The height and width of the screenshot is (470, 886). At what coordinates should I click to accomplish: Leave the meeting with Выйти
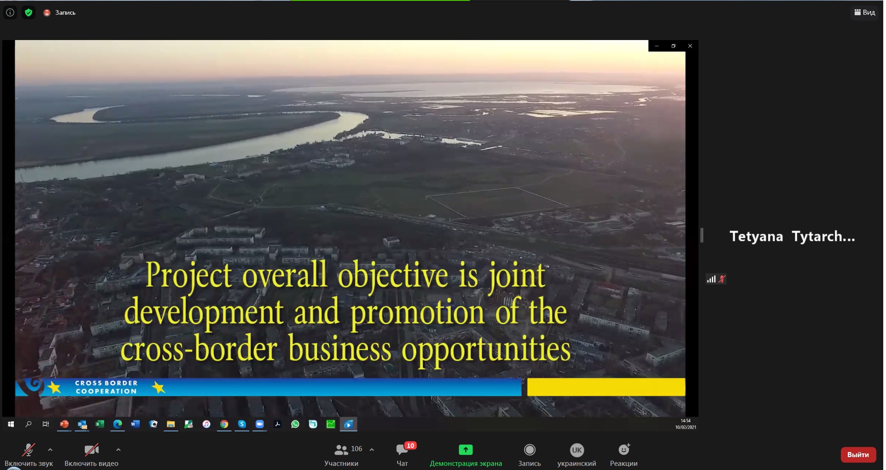pos(858,455)
